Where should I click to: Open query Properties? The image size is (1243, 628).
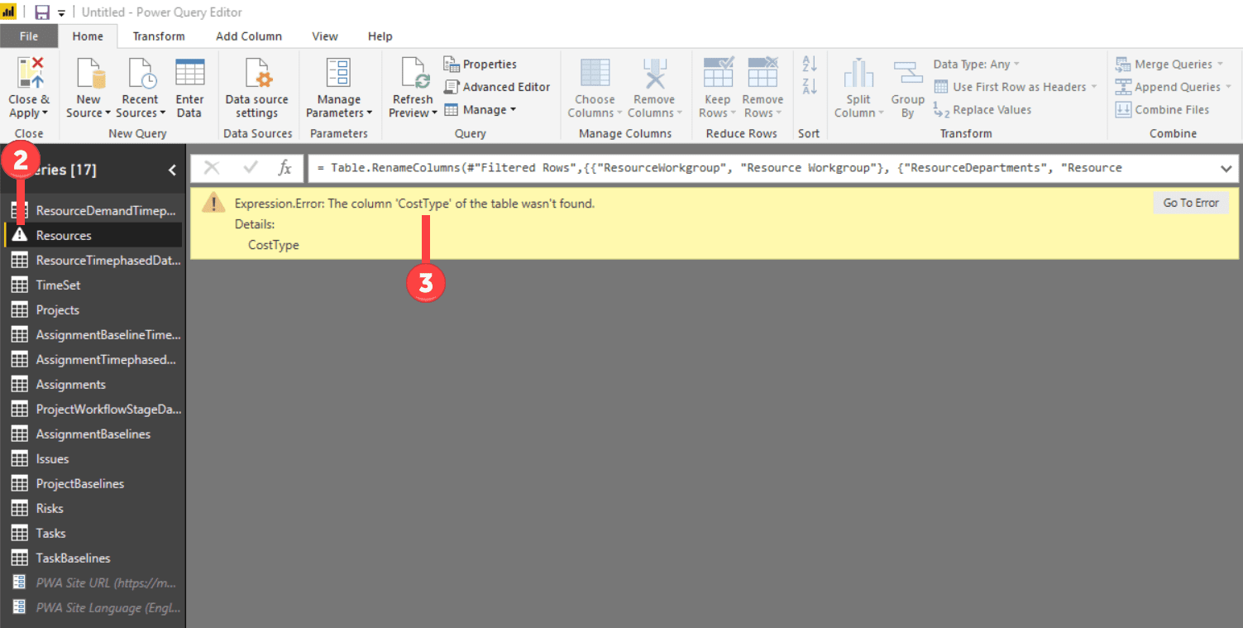coord(480,64)
